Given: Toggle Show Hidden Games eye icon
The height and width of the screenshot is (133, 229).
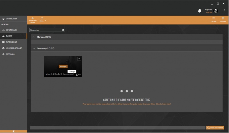Looking at the screenshot, I should click(33, 18).
